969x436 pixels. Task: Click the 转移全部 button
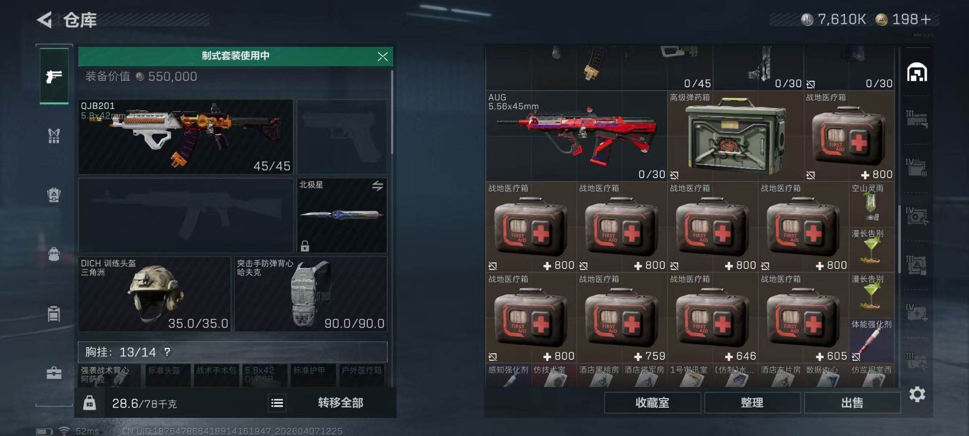coord(341,403)
